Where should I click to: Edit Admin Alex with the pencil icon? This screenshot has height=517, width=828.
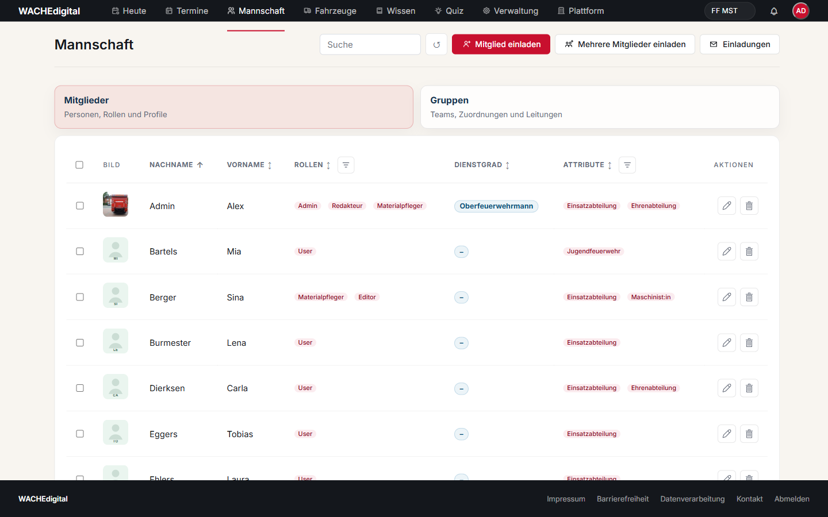tap(727, 206)
